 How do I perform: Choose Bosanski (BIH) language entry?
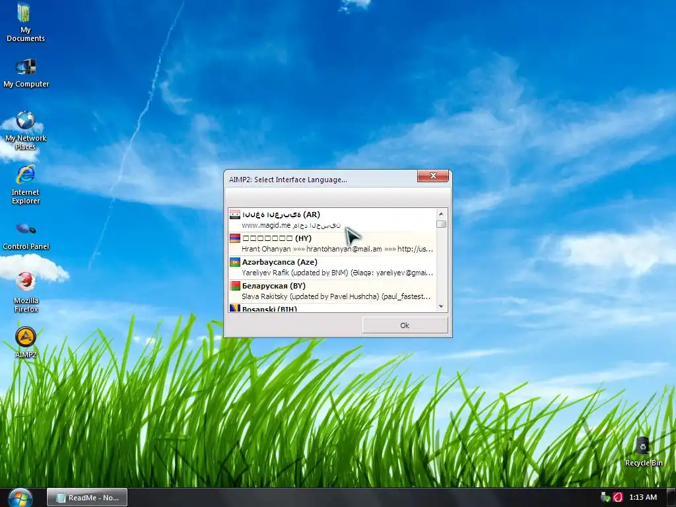[x=332, y=308]
